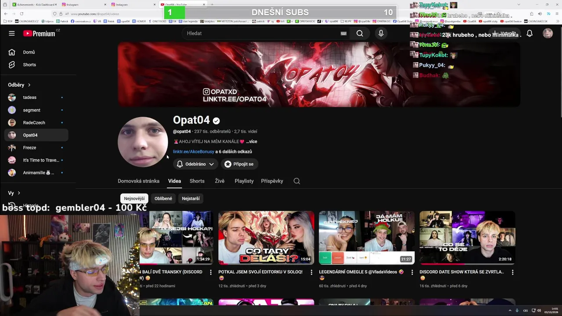Expand the Vy section

[14, 193]
